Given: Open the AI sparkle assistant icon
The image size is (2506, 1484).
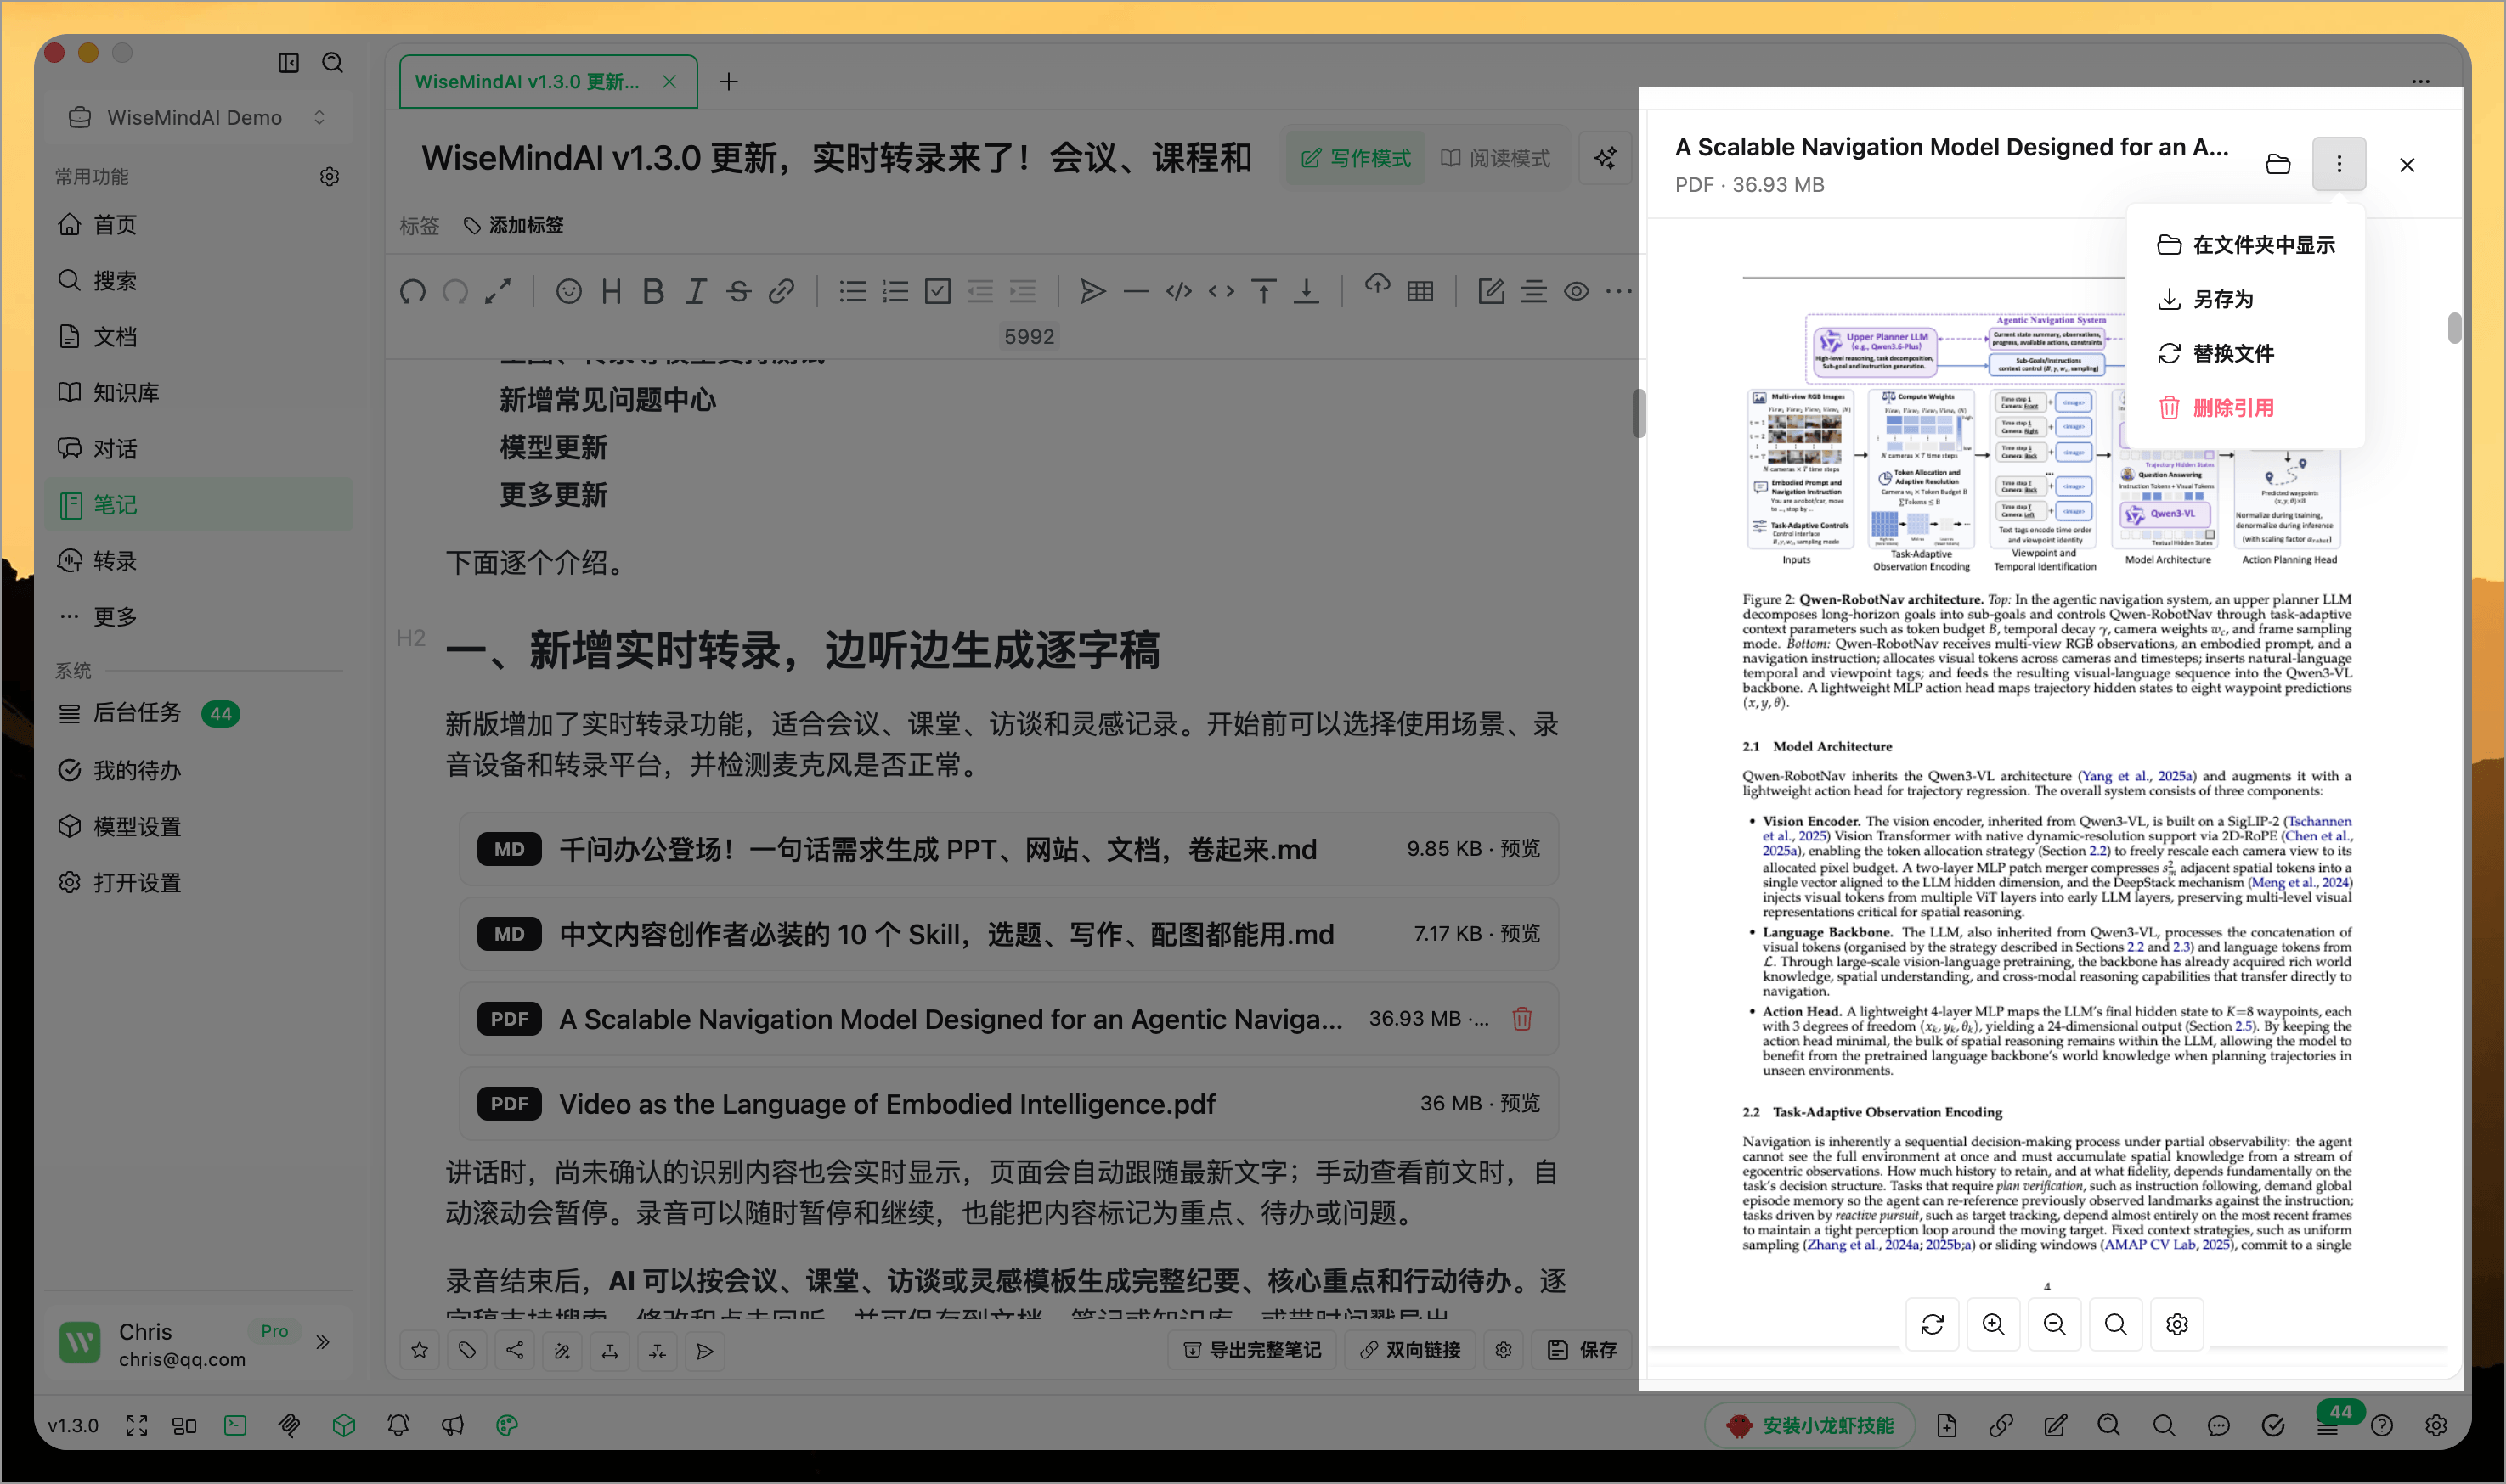Looking at the screenshot, I should [1606, 158].
